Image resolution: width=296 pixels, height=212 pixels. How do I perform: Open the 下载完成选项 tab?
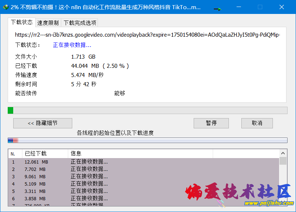point(80,23)
